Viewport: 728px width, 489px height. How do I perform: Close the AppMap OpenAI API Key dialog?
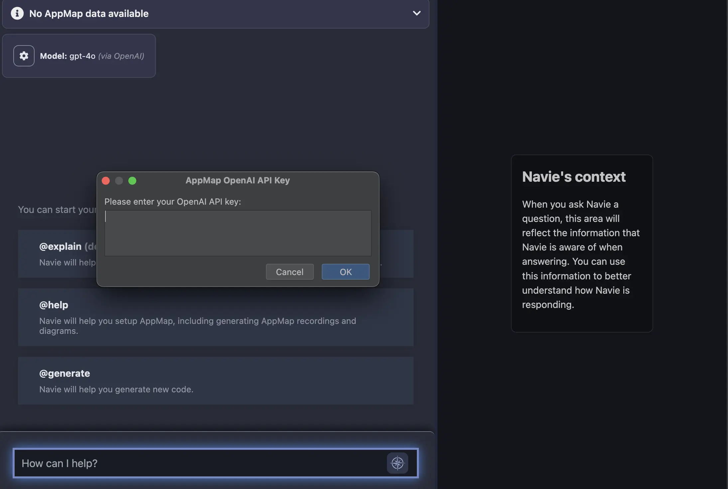[106, 181]
